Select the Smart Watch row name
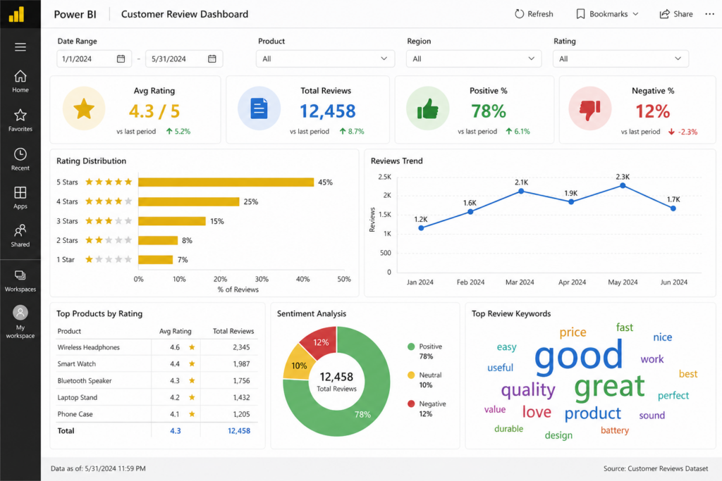This screenshot has height=481, width=722. click(x=76, y=363)
